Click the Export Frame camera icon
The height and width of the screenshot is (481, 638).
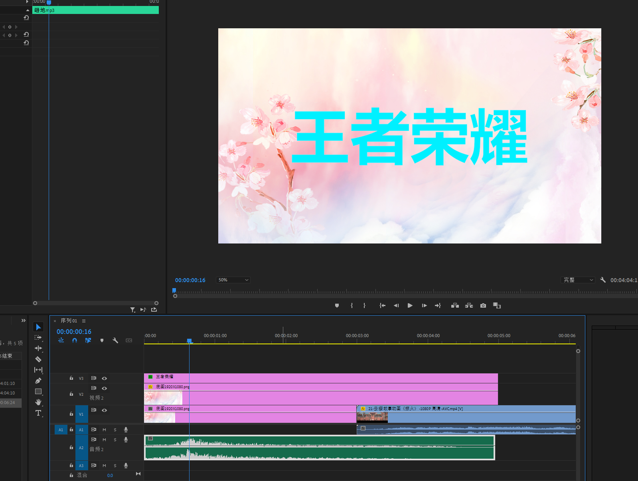[483, 306]
